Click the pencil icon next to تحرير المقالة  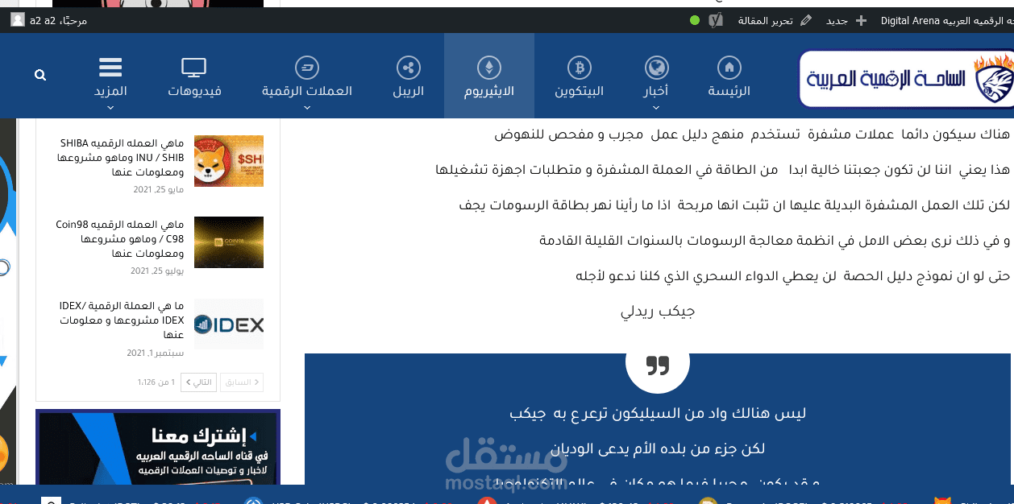807,21
